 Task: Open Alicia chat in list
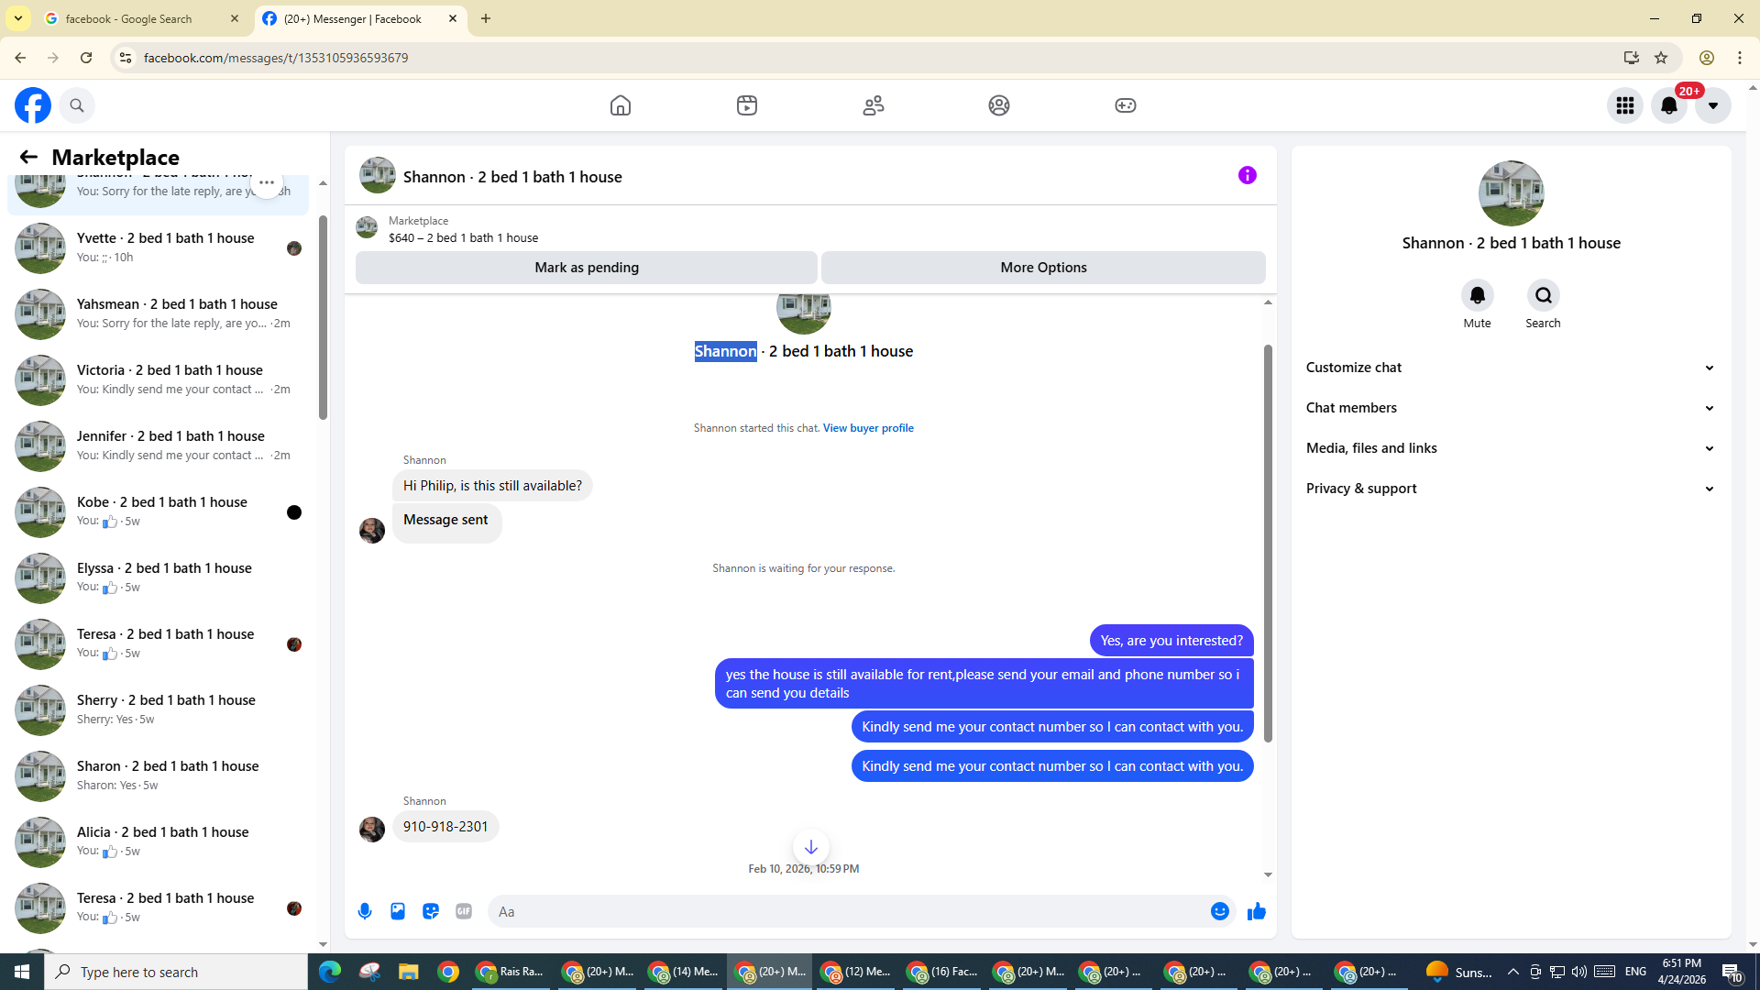pos(158,841)
